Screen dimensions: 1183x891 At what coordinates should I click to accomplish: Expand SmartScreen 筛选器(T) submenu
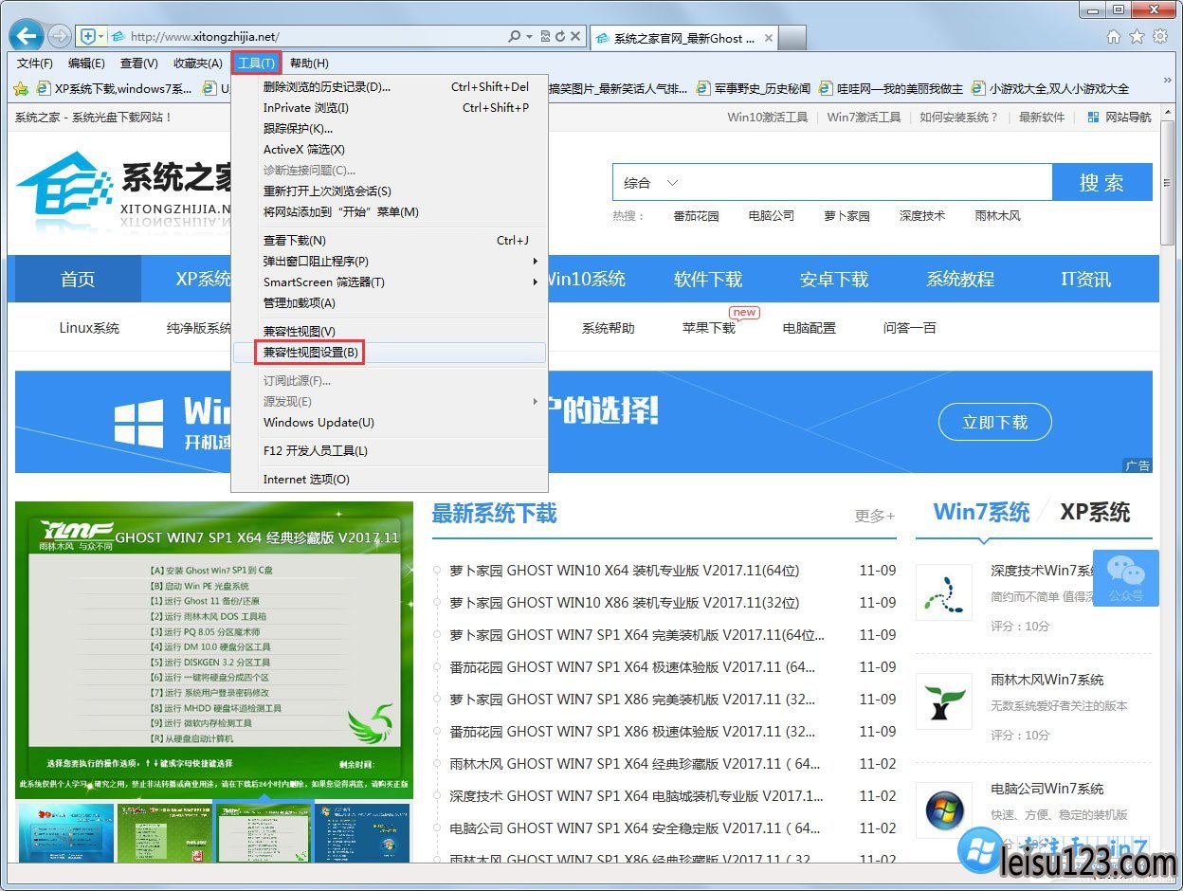(390, 282)
